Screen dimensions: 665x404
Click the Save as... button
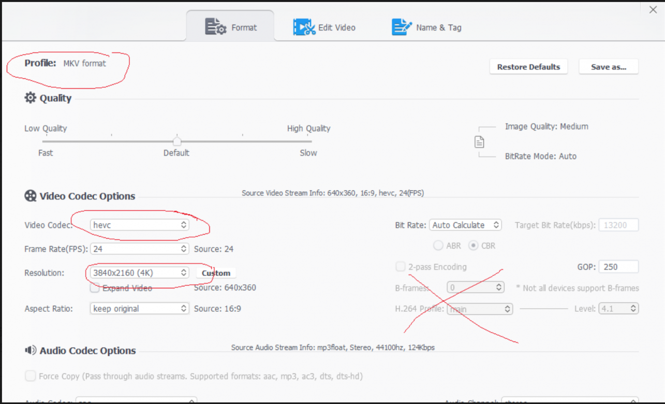pos(609,67)
